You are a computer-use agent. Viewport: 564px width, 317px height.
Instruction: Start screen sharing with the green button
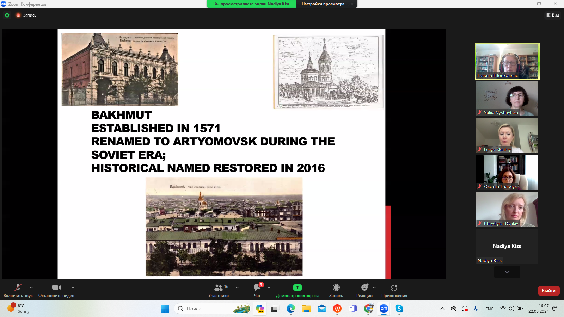tap(298, 288)
